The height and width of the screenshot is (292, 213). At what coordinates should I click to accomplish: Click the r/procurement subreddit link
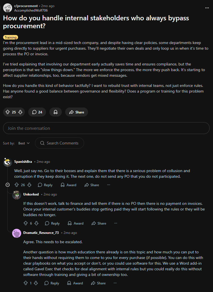(26, 6)
